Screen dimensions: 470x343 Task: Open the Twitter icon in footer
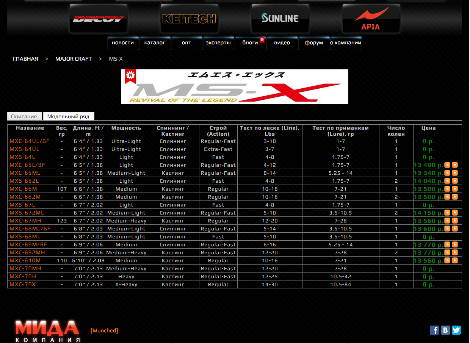[456, 330]
